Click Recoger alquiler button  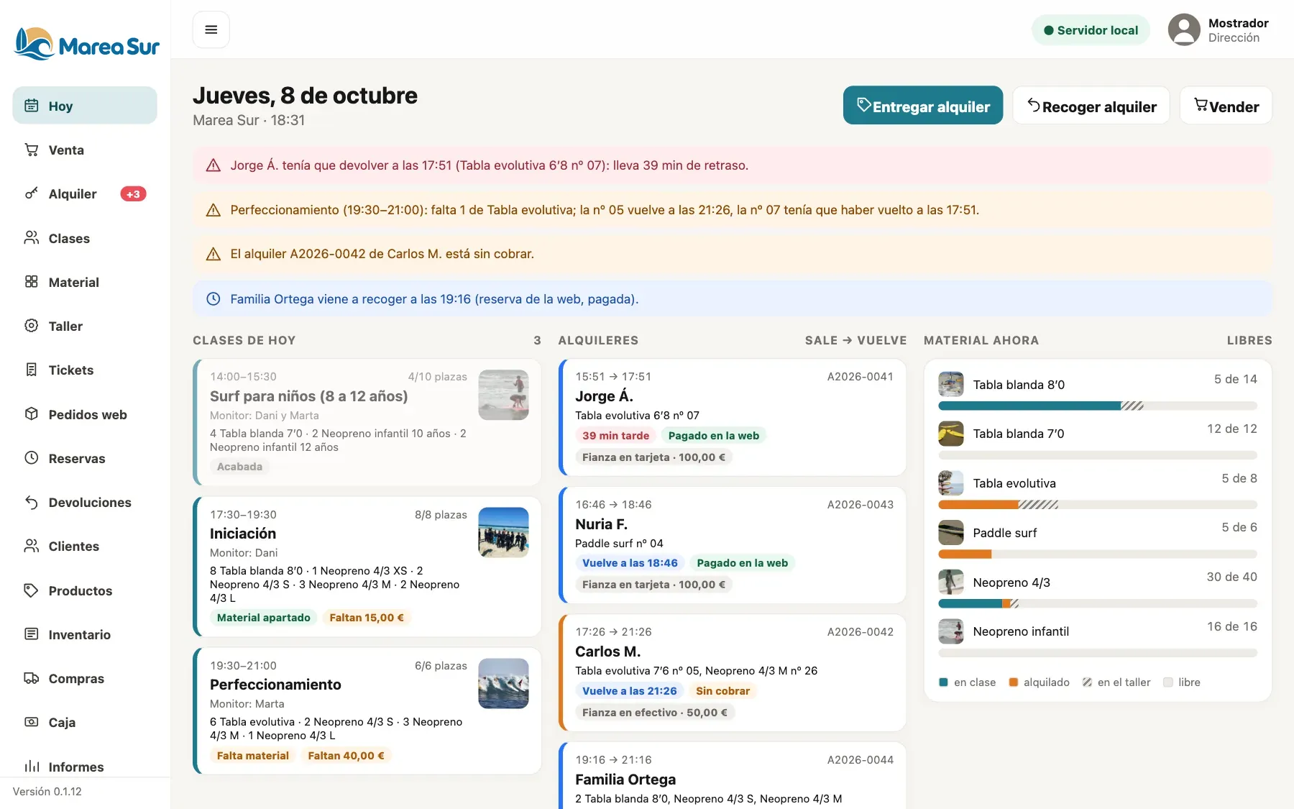click(1091, 106)
